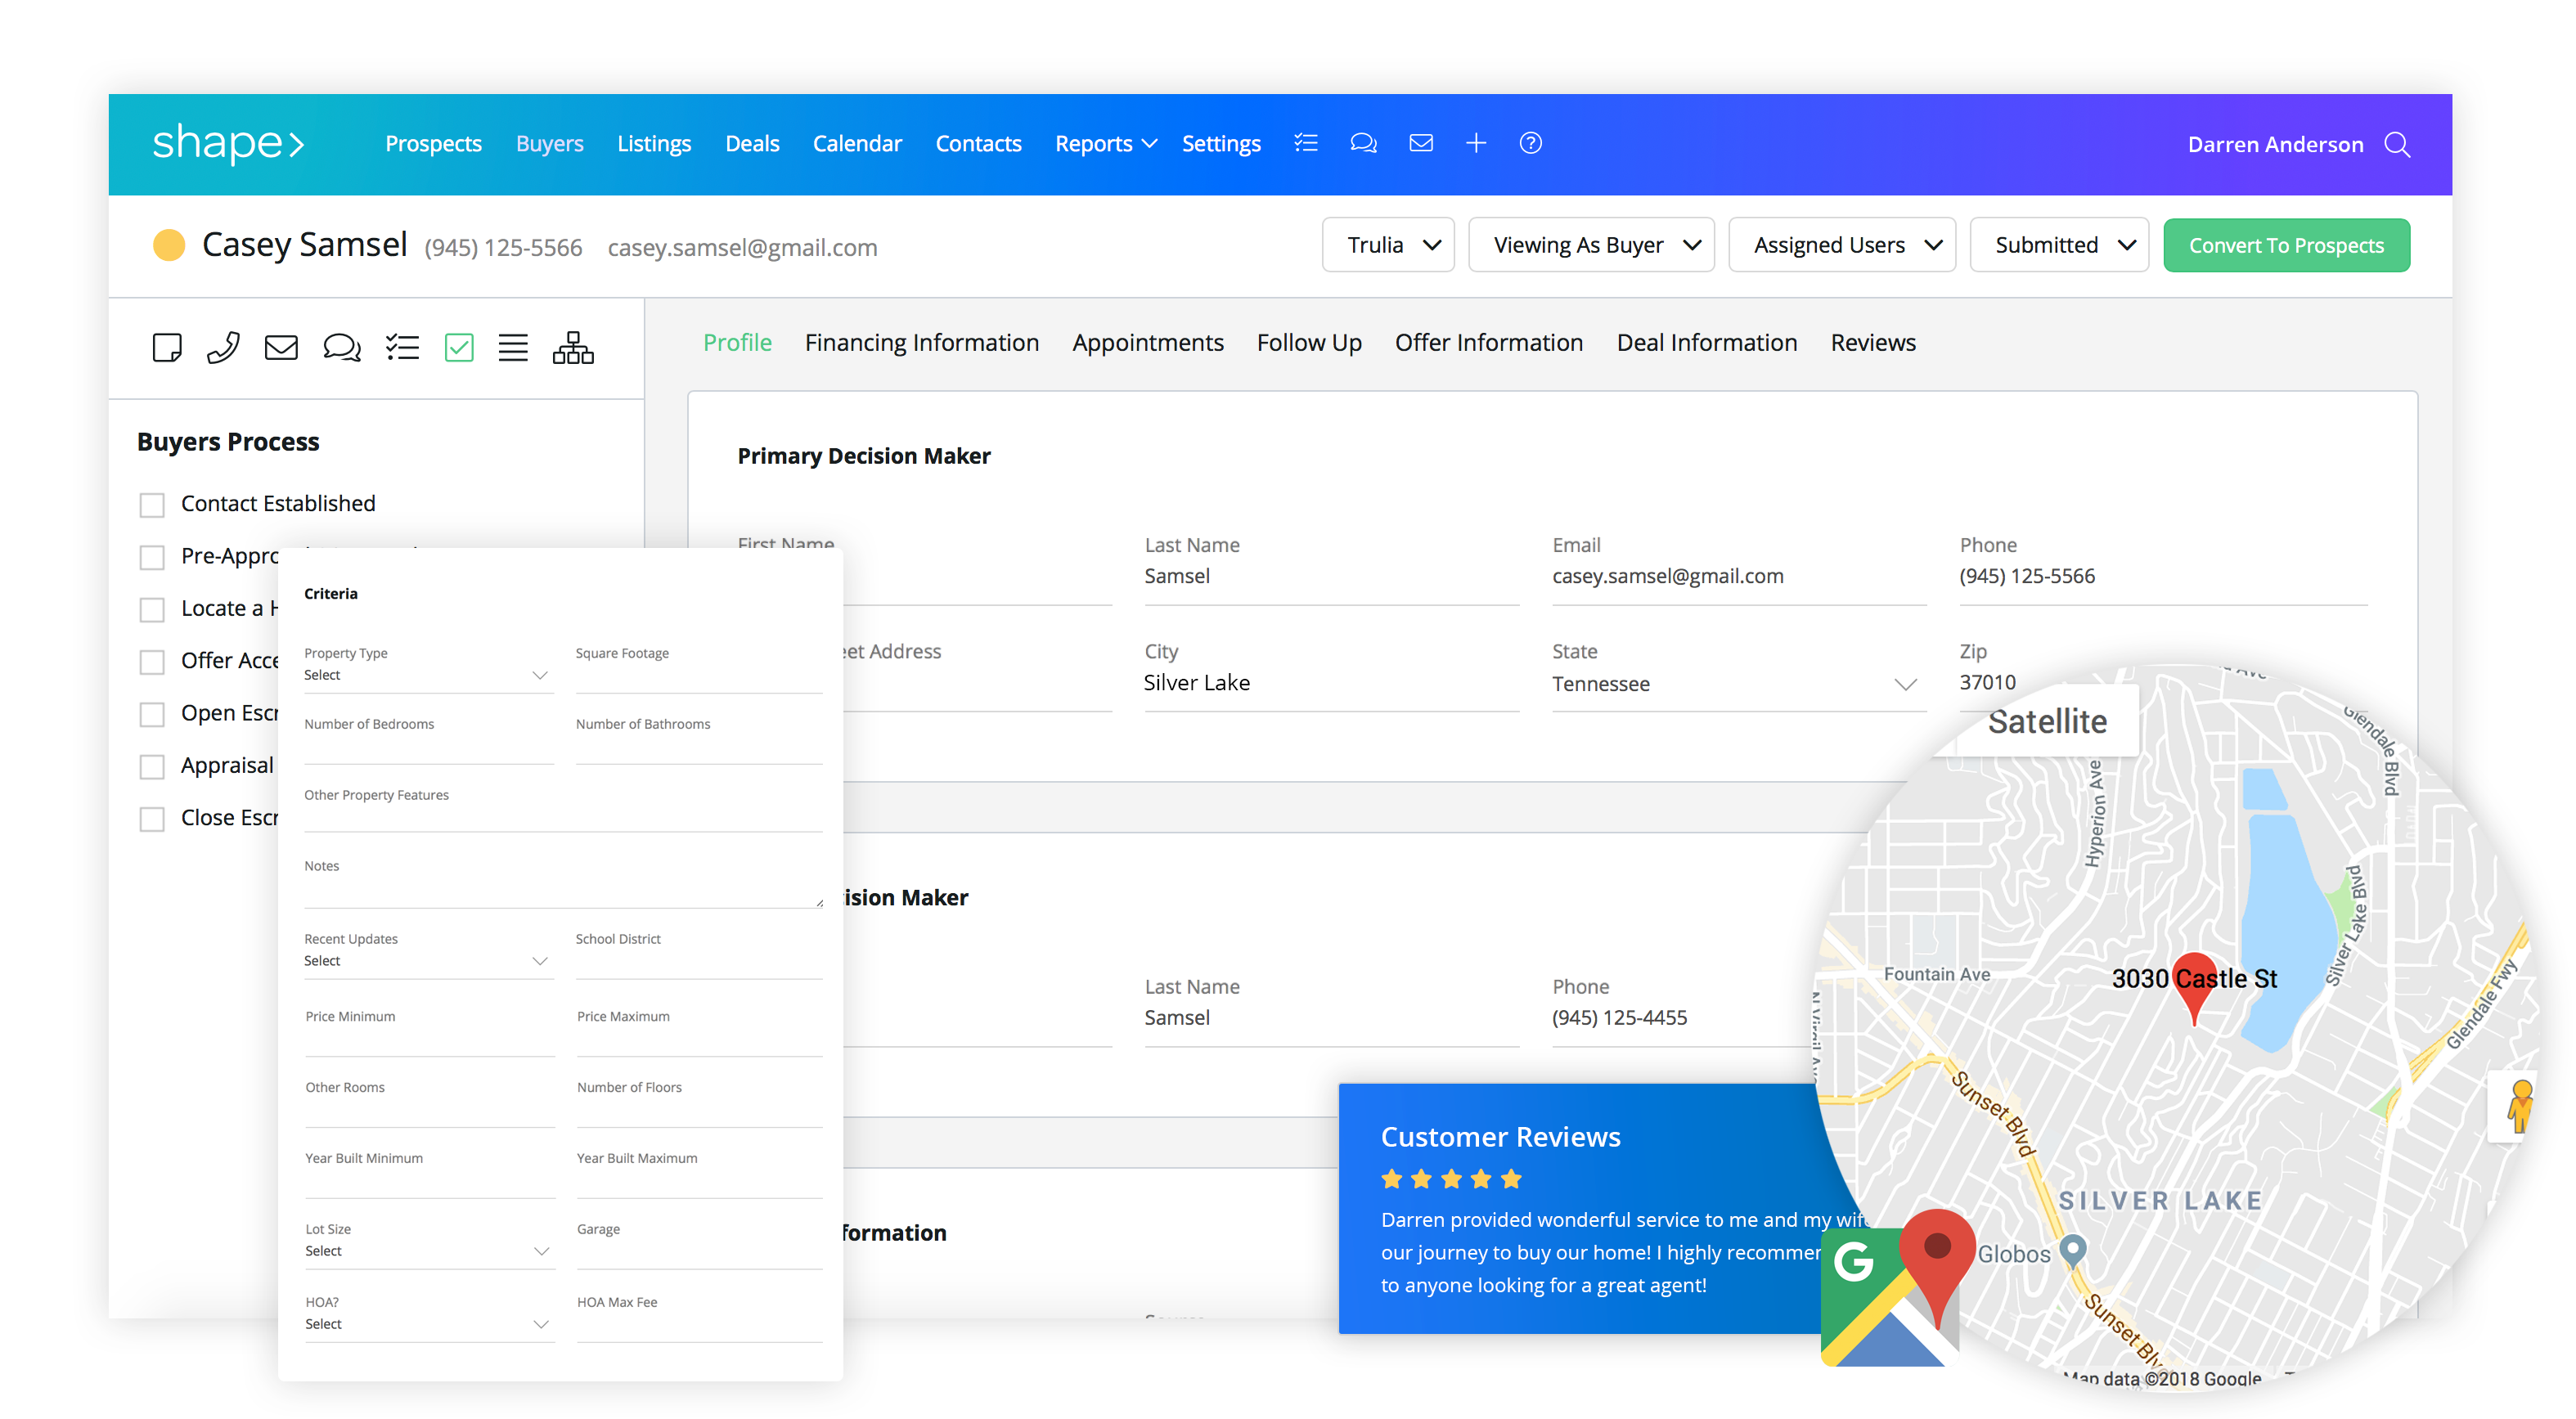Image resolution: width=2576 pixels, height=1419 pixels.
Task: Open the sticky note icon
Action: point(167,347)
